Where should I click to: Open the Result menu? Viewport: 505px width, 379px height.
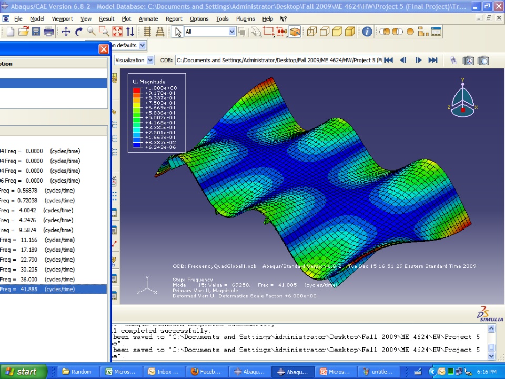106,19
